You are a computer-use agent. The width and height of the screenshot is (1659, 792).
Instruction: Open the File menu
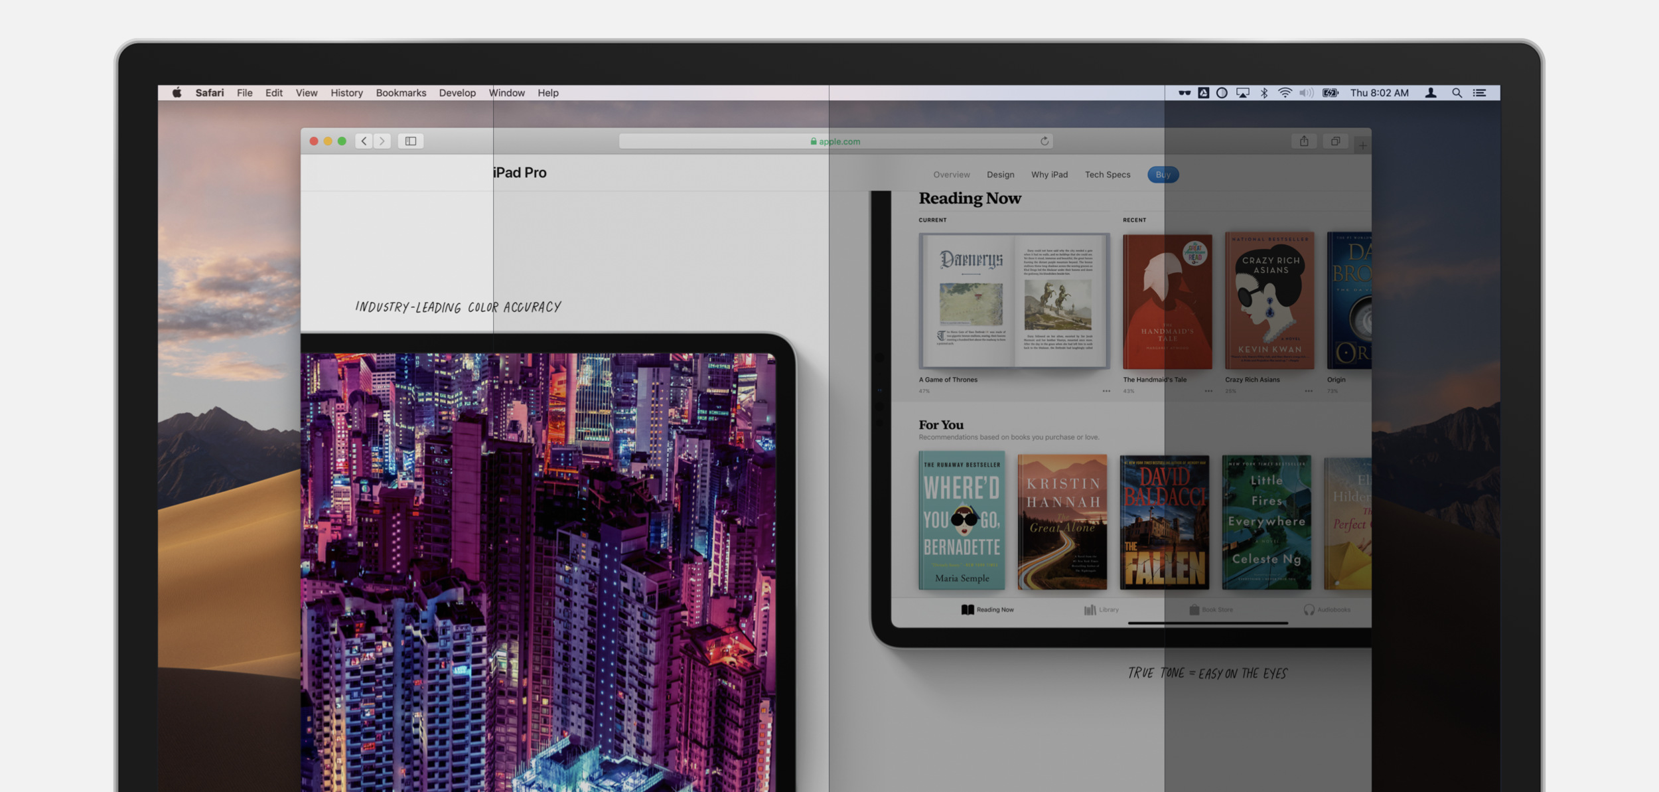point(244,93)
